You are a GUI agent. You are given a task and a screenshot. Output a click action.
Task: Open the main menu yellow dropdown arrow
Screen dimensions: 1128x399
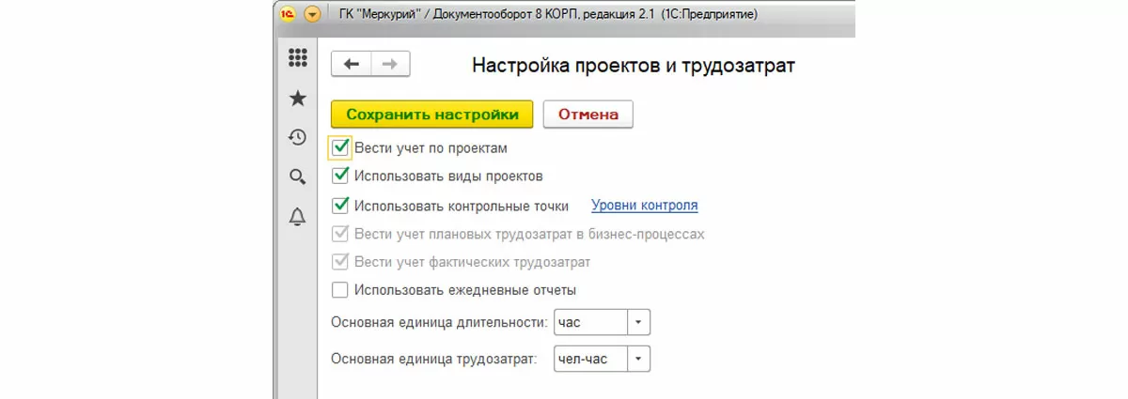click(312, 14)
